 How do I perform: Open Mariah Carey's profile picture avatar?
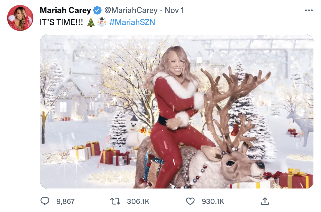[20, 18]
